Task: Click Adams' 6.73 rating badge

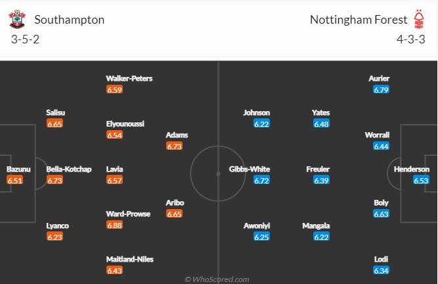Action: [174, 146]
